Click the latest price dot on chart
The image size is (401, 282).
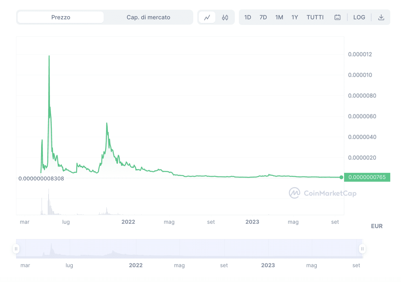click(341, 177)
